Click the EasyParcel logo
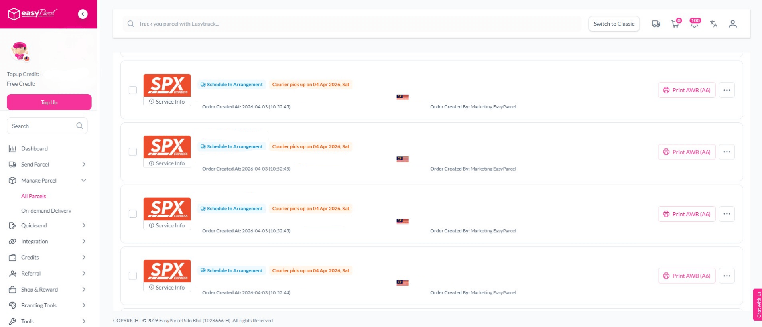Viewport: 762px width, 327px height. coord(33,14)
